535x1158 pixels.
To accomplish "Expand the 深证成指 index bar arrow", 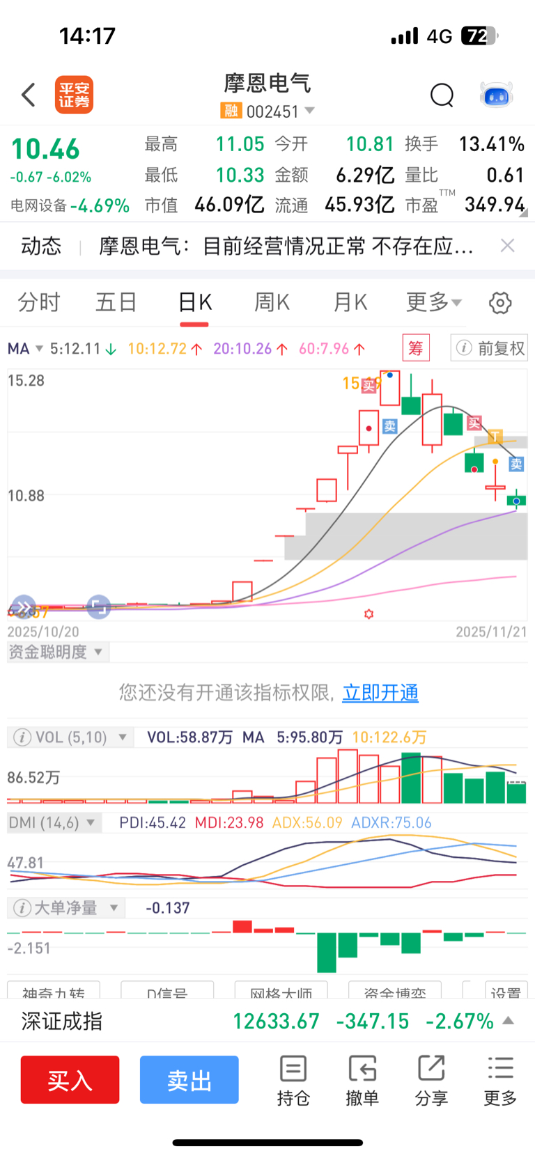I will tap(509, 1021).
